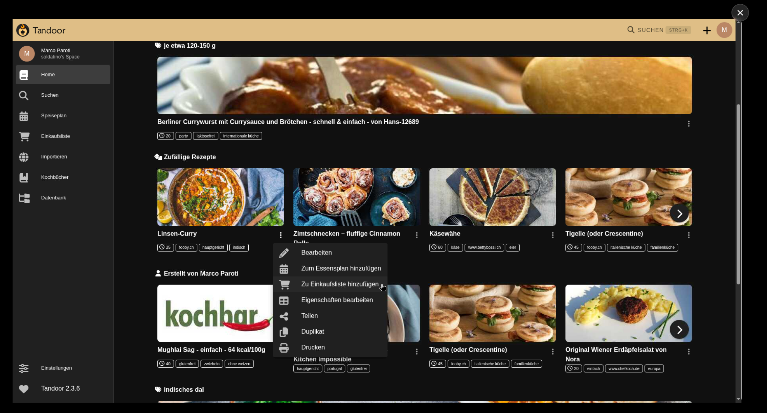This screenshot has height=413, width=767.
Task: Open three-dot menu for Käsewähe
Action: (x=552, y=235)
